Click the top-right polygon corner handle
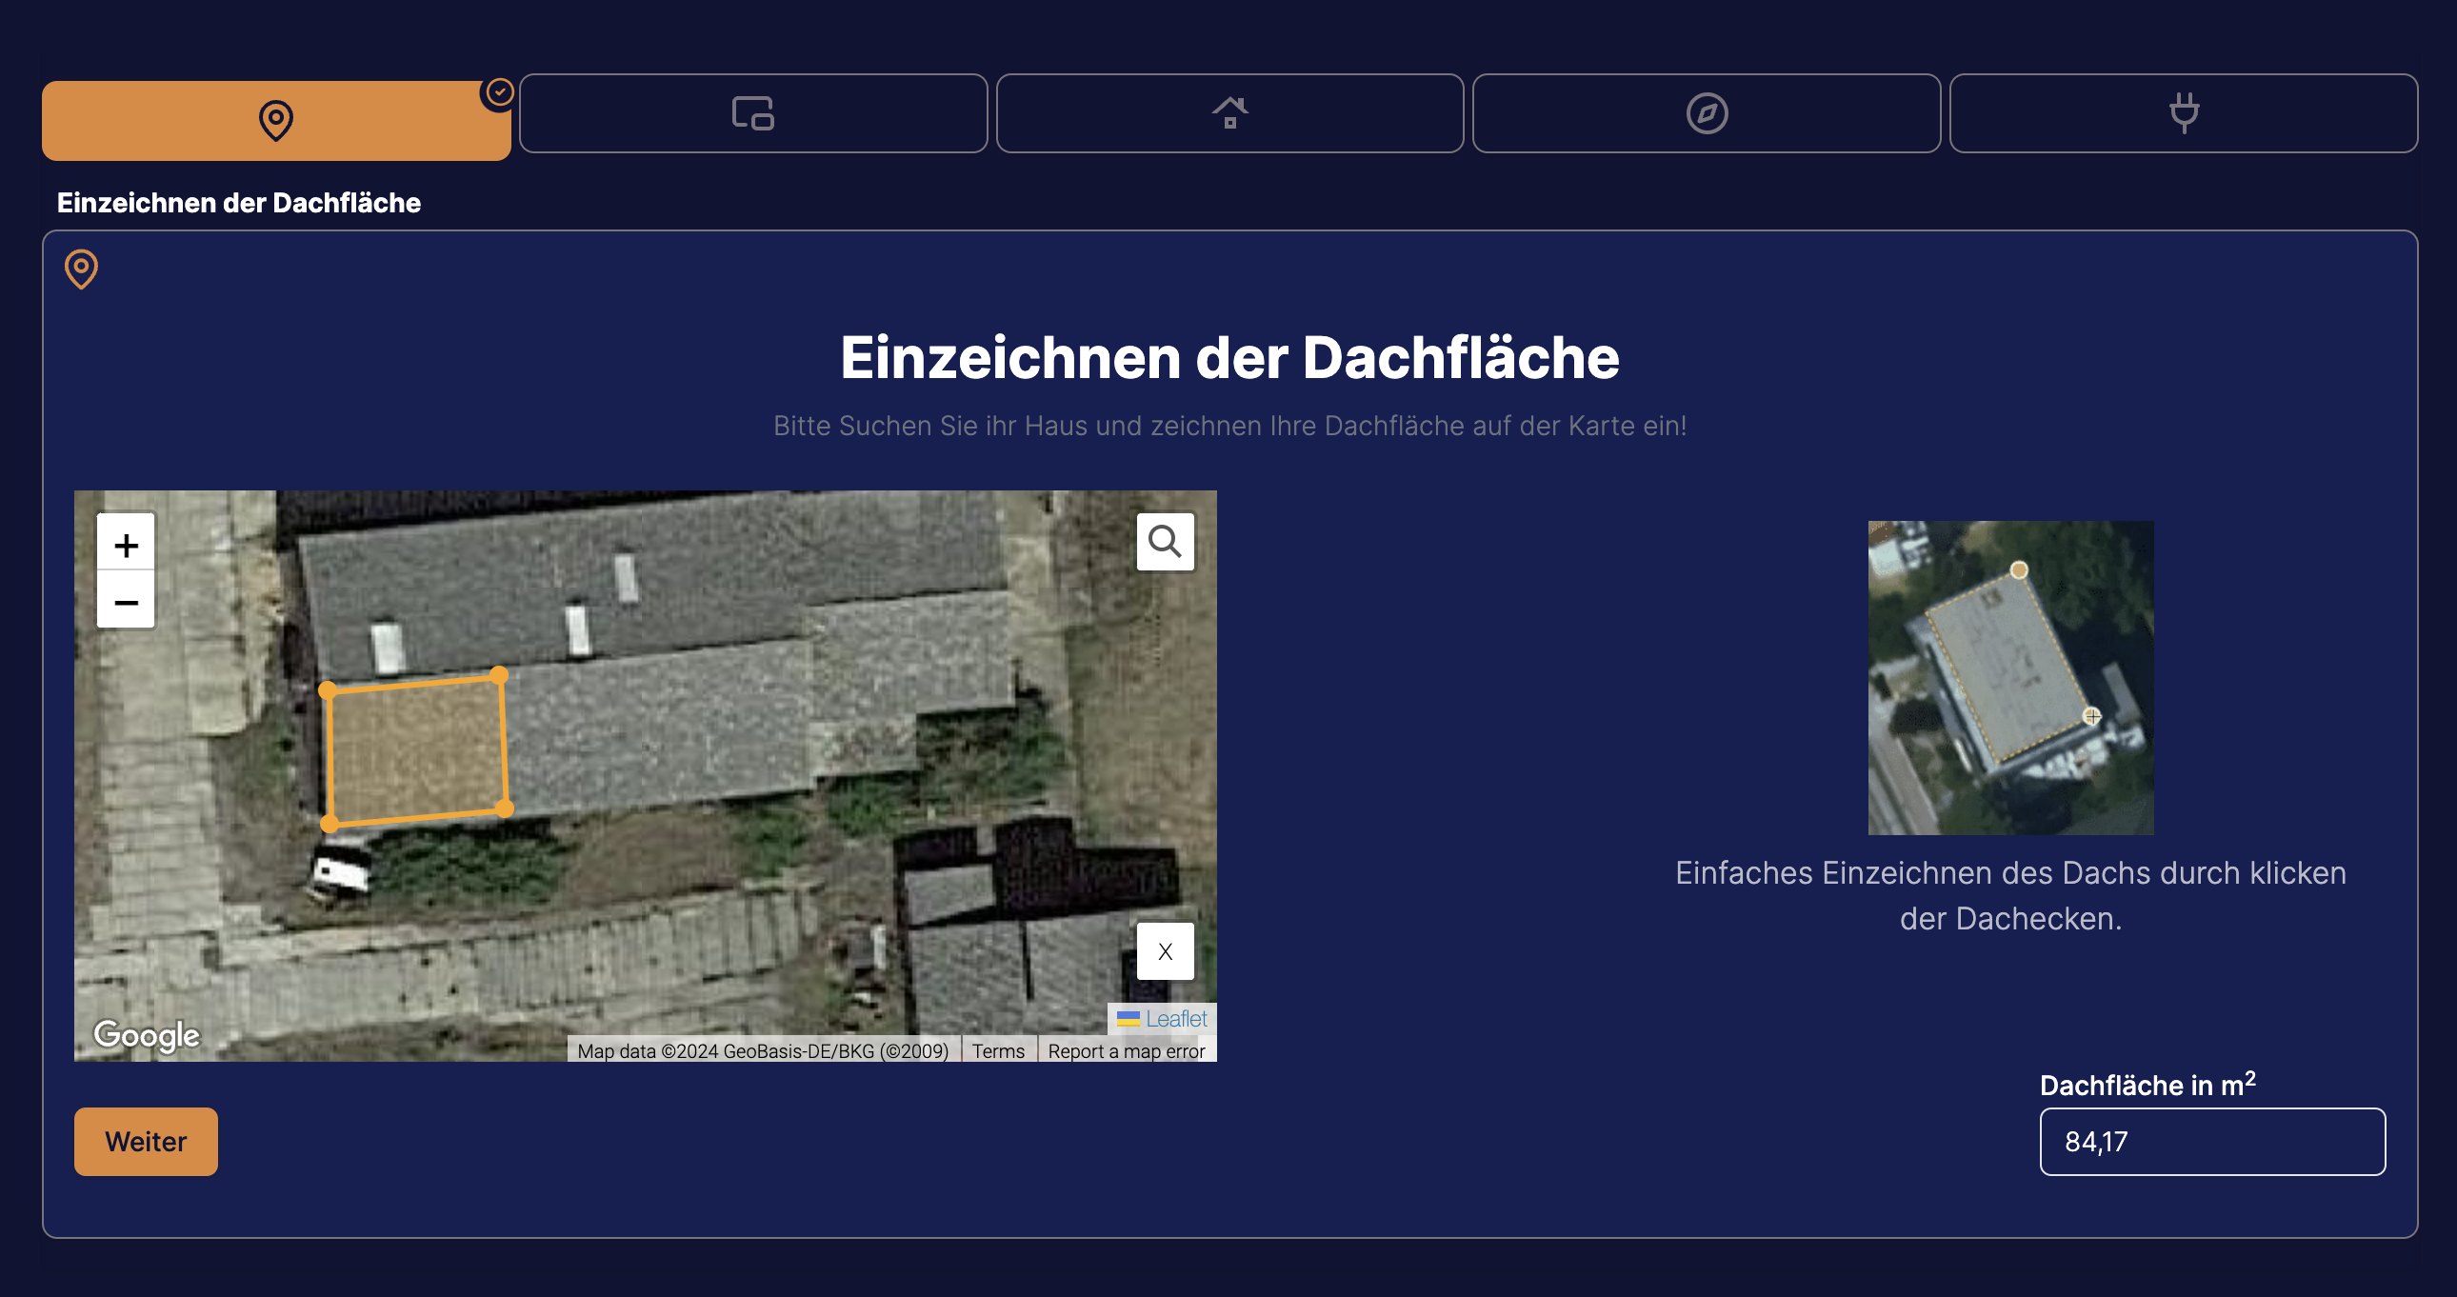2457x1297 pixels. pos(499,675)
